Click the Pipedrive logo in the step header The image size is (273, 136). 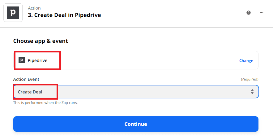(x=13, y=13)
